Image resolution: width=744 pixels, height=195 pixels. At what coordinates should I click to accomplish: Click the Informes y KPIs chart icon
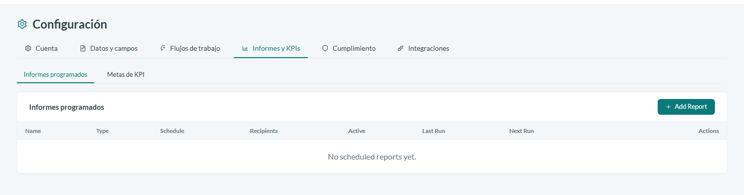point(245,48)
